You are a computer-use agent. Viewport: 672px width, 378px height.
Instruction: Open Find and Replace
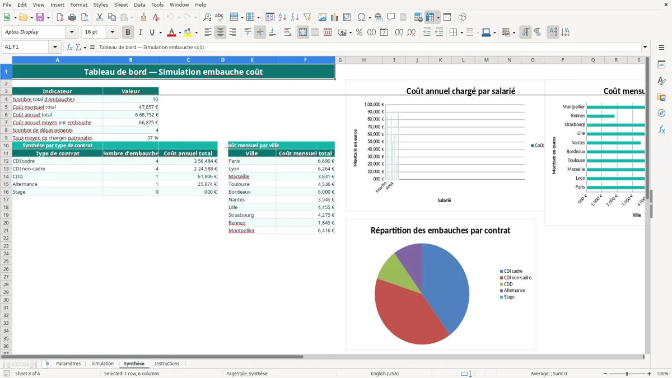[x=207, y=17]
